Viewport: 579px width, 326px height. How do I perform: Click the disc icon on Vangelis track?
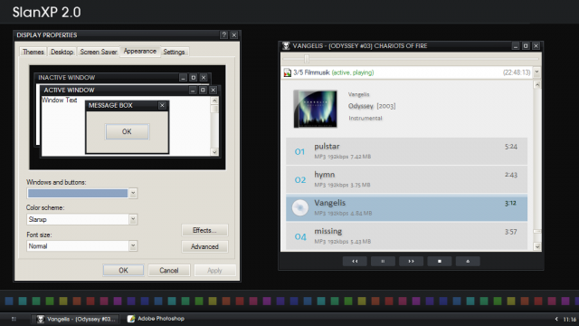299,207
